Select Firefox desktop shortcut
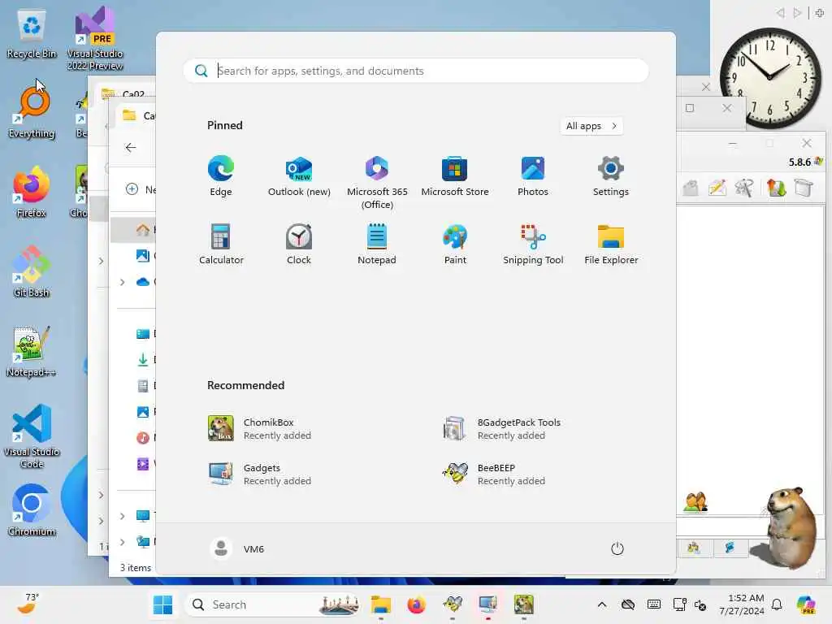Screen dimensions: 832x624 pyautogui.click(x=32, y=192)
